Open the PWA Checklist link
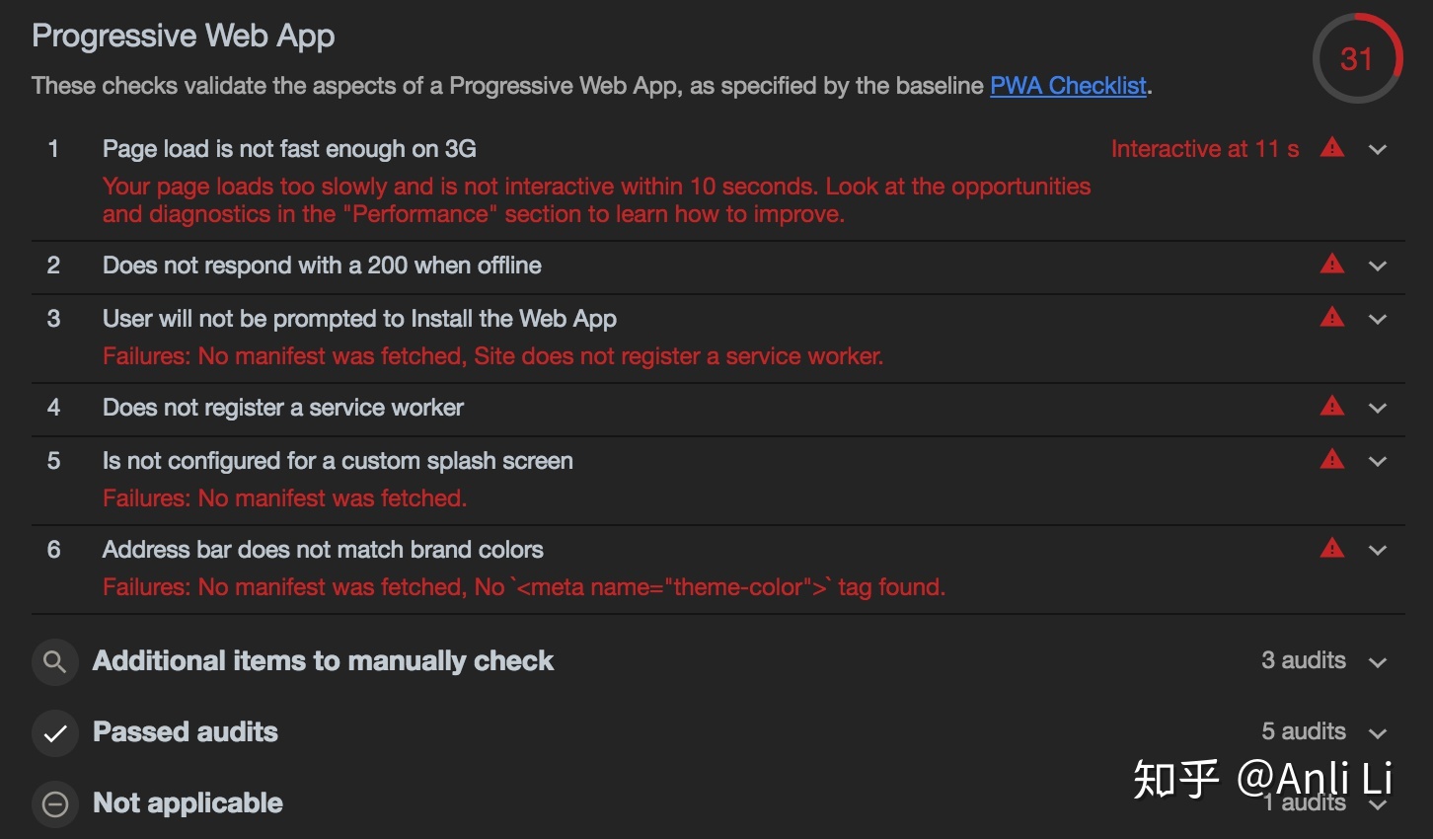 (1068, 86)
